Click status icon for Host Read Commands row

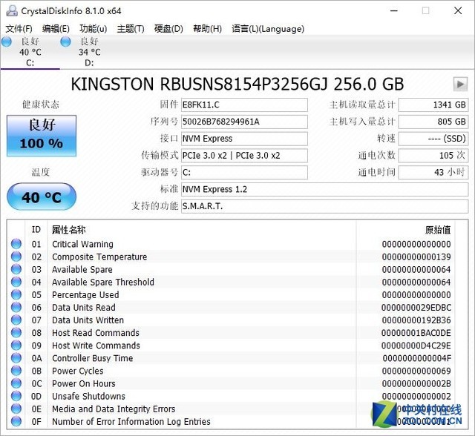pyautogui.click(x=16, y=332)
